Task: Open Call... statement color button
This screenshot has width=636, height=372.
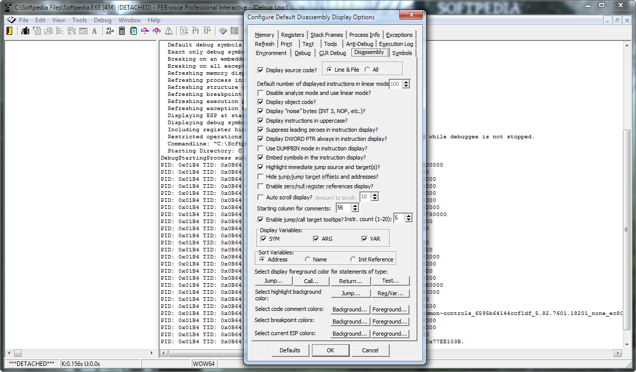Action: (311, 281)
